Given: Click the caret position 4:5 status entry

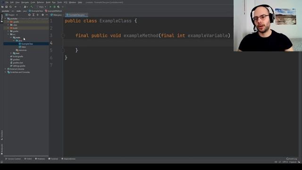Looking at the screenshot, I should coord(276,162).
